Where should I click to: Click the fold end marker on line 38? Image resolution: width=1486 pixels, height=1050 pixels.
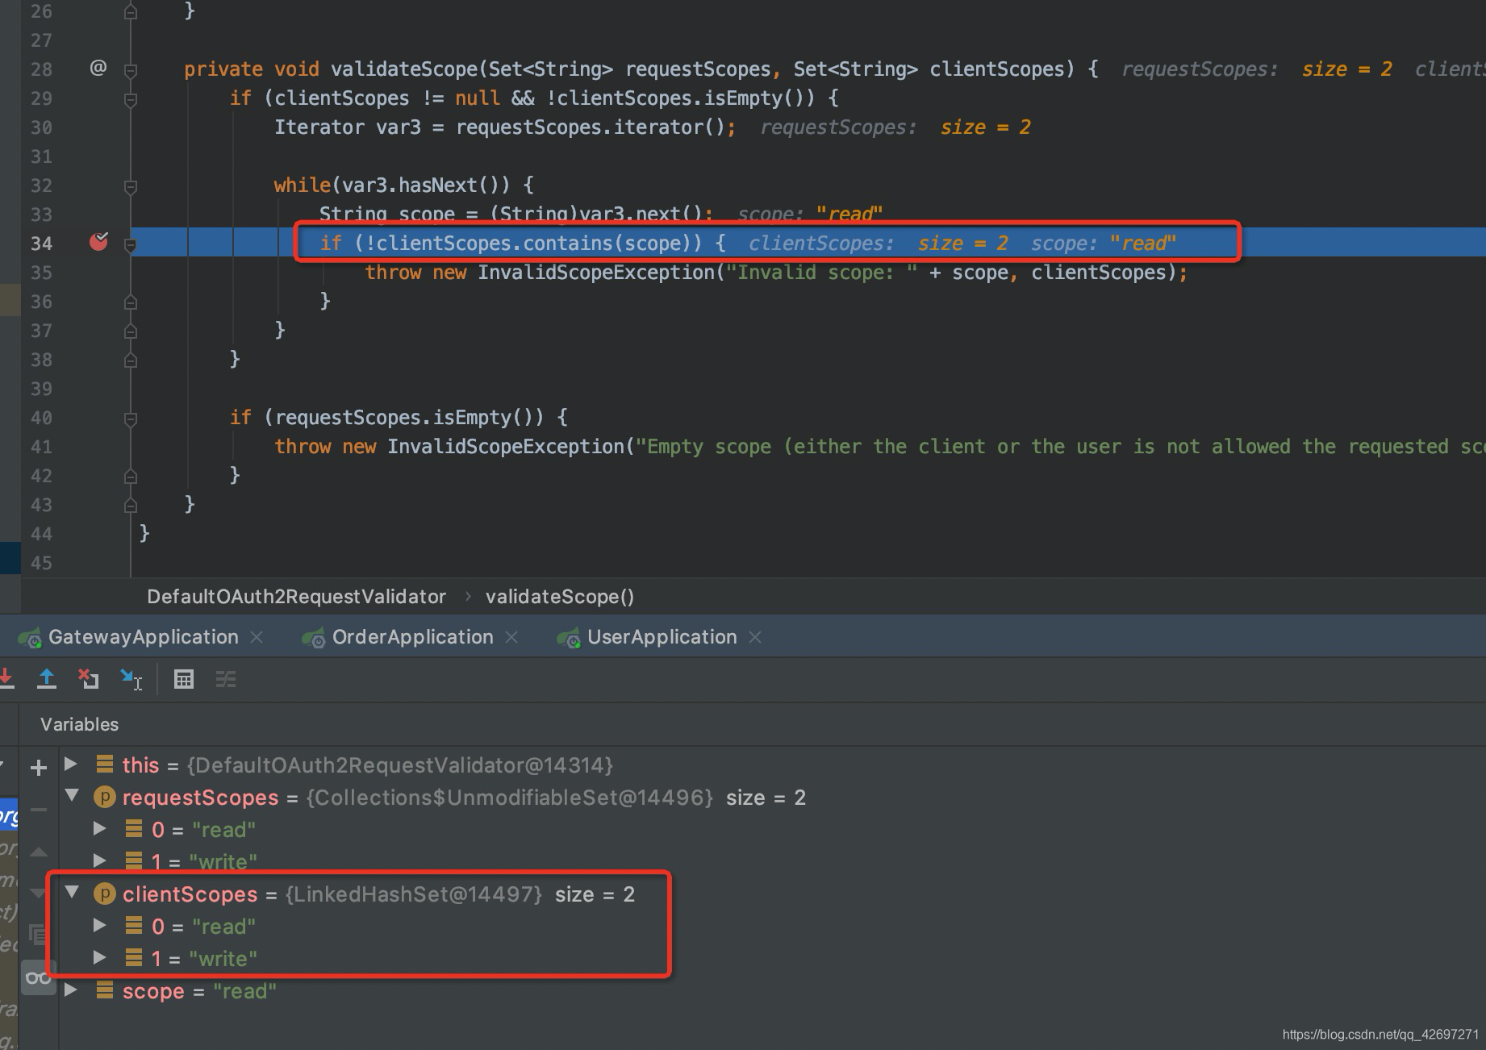(x=131, y=360)
